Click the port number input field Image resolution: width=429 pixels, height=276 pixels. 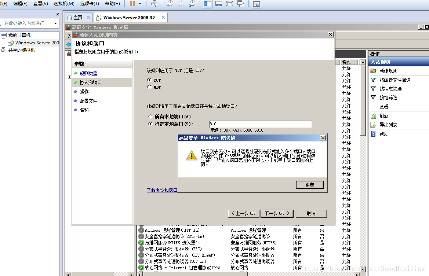pyautogui.click(x=260, y=124)
